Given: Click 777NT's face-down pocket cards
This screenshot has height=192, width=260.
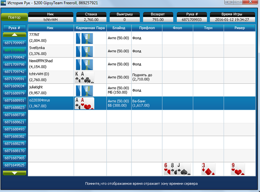Looking at the screenshot, I should pyautogui.click(x=84, y=39).
